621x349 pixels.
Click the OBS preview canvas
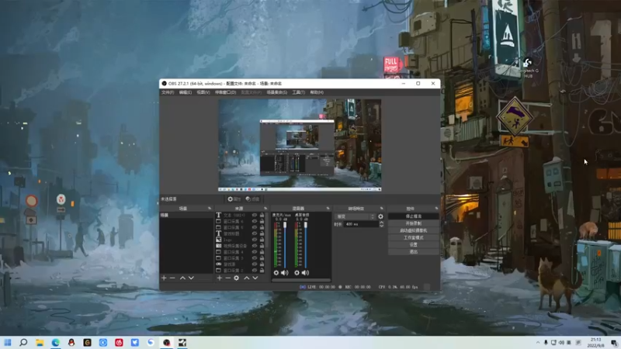(x=300, y=145)
